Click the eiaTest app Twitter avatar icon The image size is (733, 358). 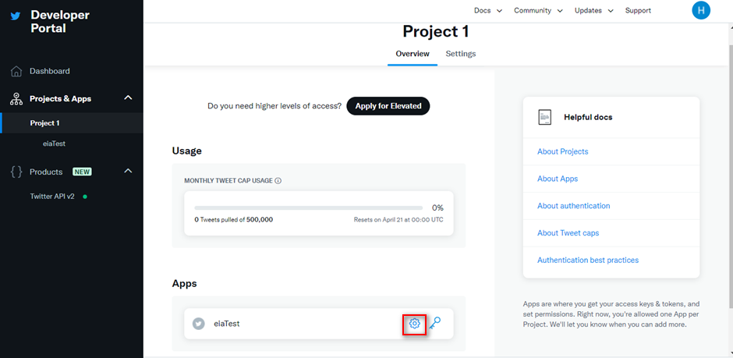(199, 324)
